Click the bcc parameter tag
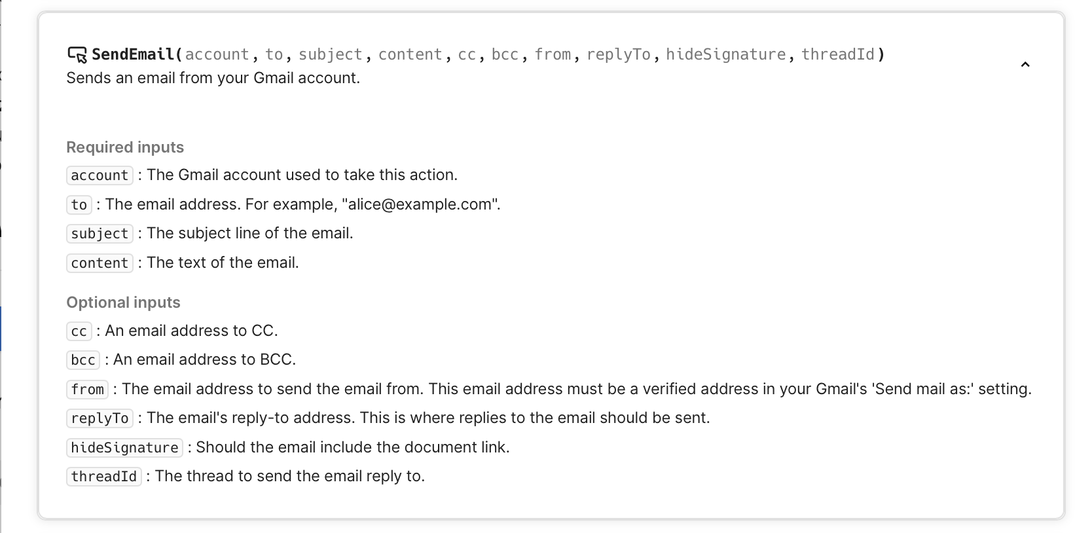1092x533 pixels. tap(83, 360)
